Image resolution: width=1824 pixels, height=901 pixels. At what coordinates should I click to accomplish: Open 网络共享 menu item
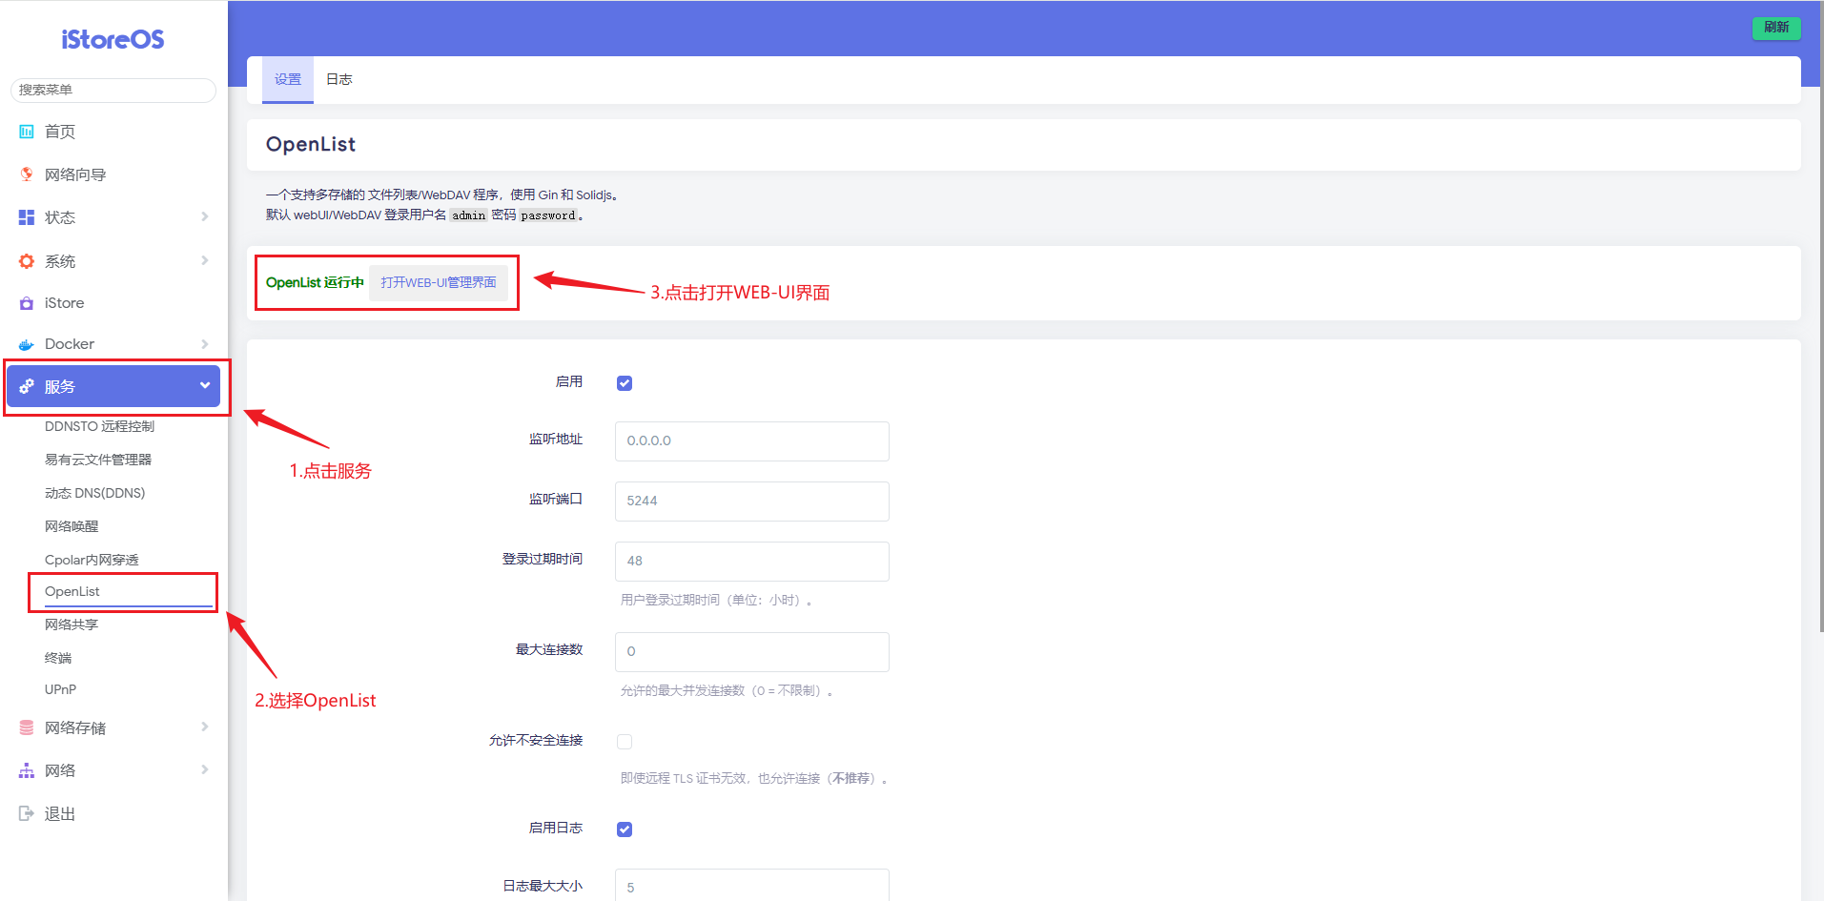pos(72,625)
